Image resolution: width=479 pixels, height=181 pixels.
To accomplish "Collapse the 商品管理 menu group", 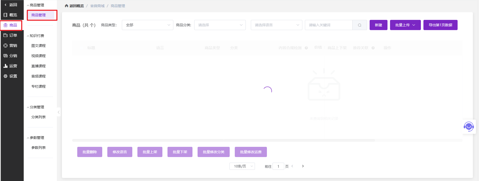I will tap(28, 5).
